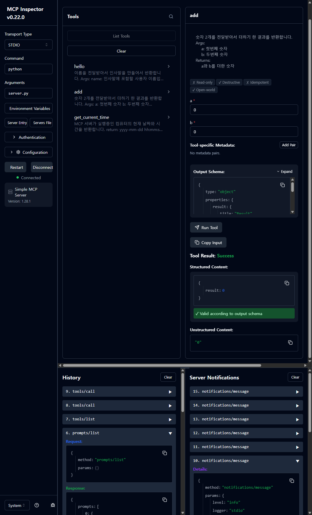Copy the Output Schema JSON

283,185
